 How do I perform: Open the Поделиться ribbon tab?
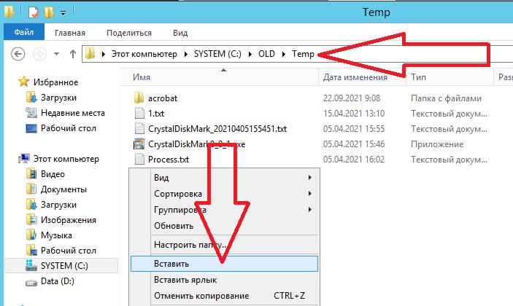[x=129, y=33]
